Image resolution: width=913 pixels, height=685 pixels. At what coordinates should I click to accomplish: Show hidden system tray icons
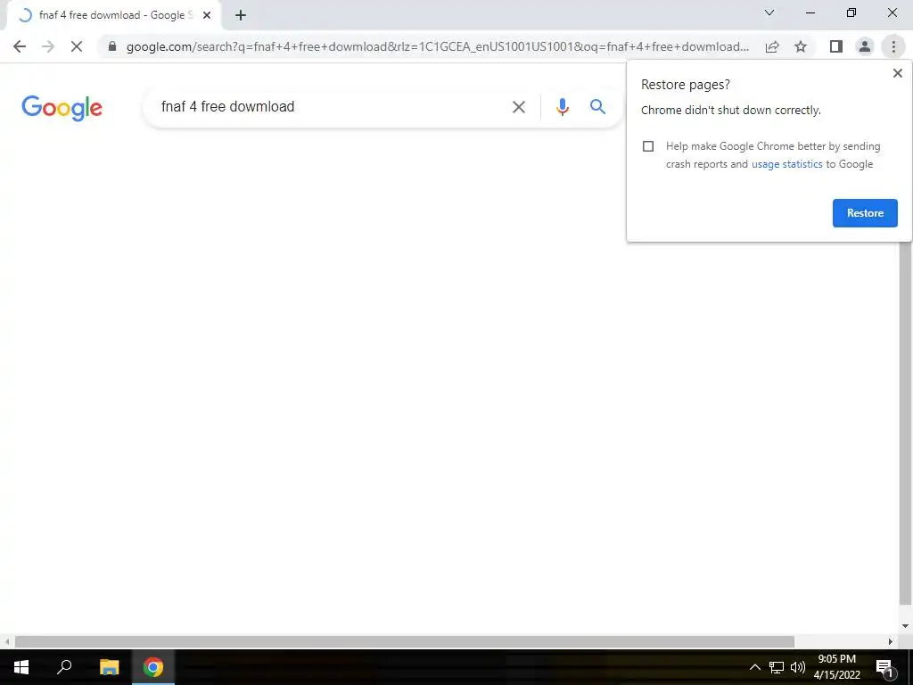(x=754, y=667)
